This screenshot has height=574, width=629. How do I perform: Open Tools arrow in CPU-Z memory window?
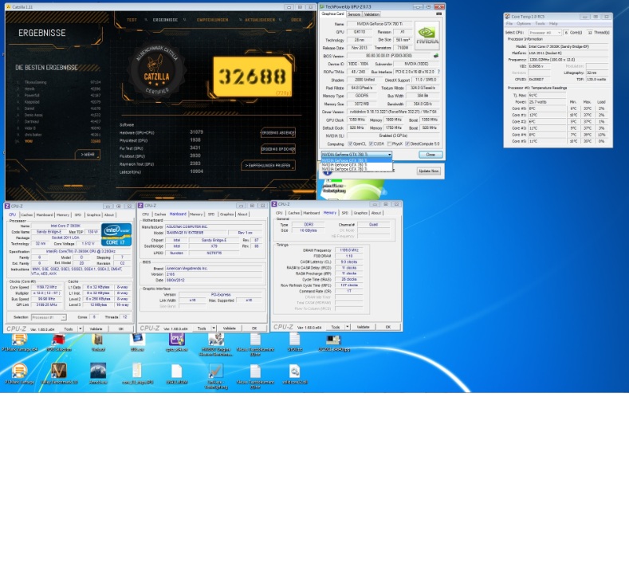point(348,327)
